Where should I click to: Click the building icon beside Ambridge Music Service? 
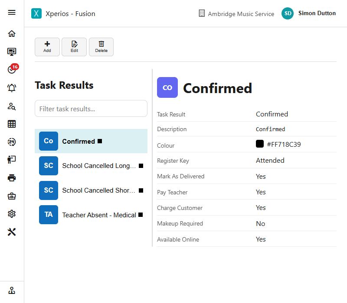point(202,13)
